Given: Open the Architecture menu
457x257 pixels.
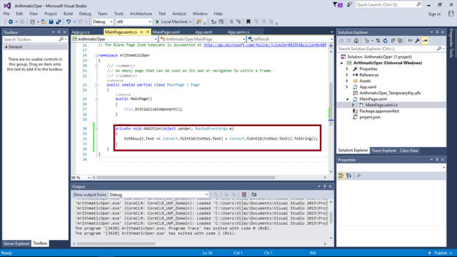Looking at the screenshot, I should coord(141,13).
